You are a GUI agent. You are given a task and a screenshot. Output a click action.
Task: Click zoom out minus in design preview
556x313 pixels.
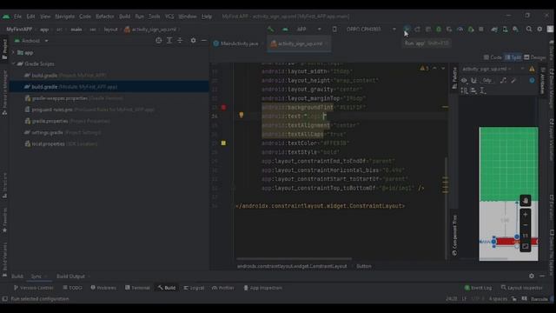[525, 225]
